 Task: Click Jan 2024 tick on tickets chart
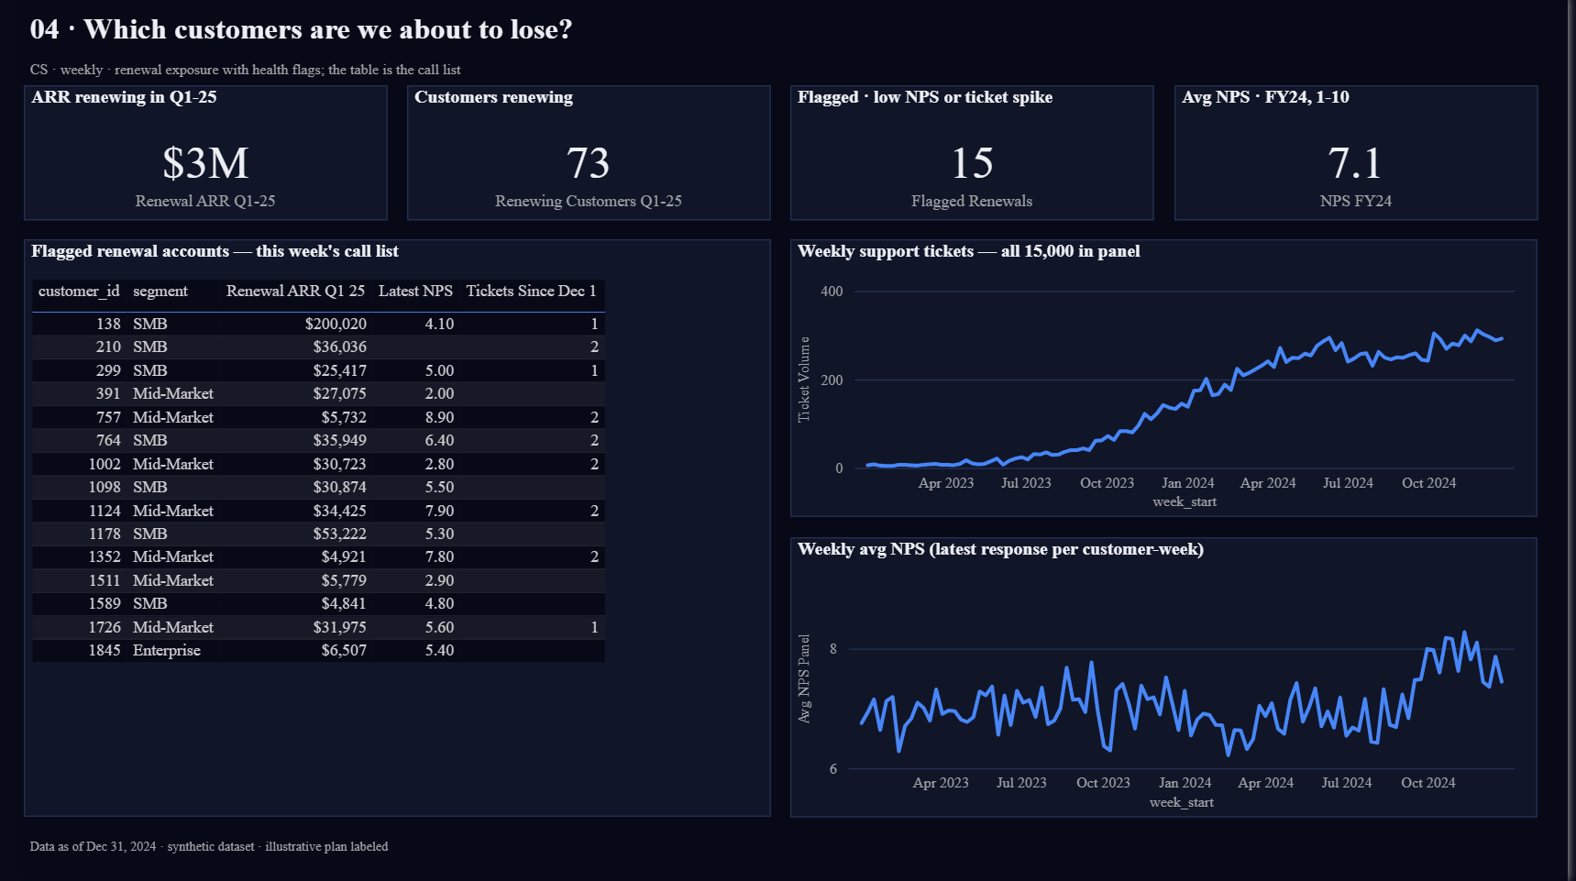click(x=1187, y=483)
